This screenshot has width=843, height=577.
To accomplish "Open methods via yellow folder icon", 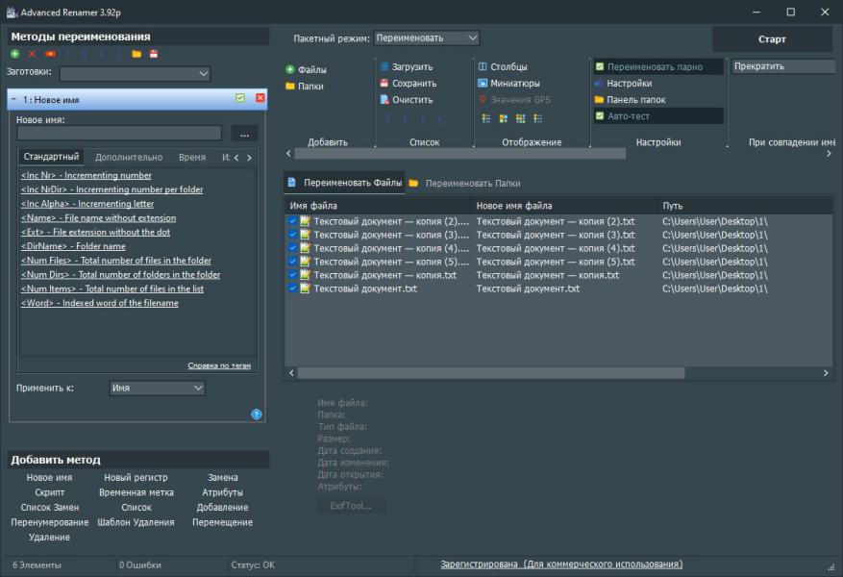I will (136, 54).
